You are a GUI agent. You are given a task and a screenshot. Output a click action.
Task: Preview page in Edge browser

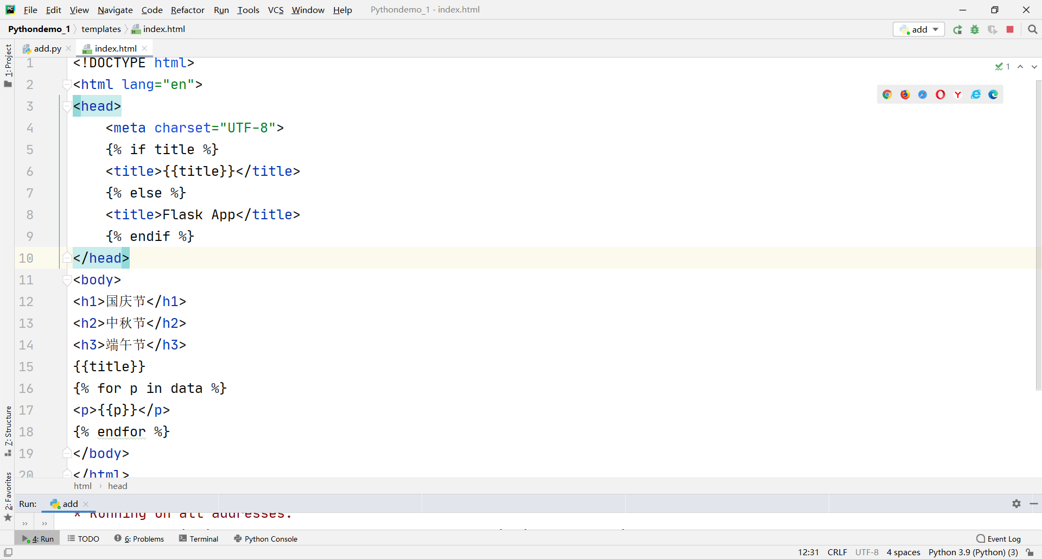(993, 95)
